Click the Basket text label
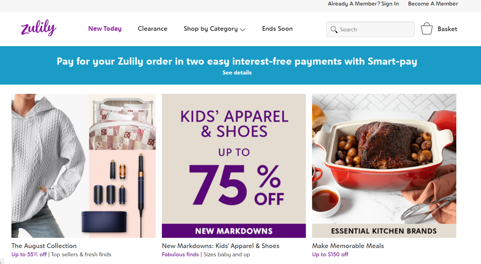Screen dimensions: 481x264 click(x=447, y=28)
